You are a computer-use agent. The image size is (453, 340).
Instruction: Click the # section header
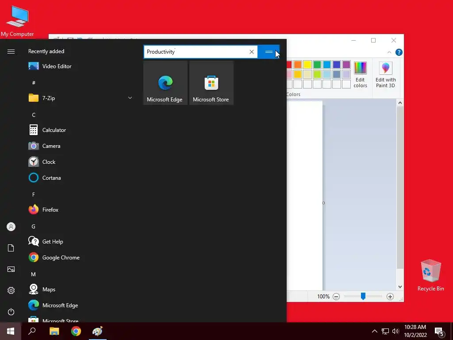coord(34,83)
